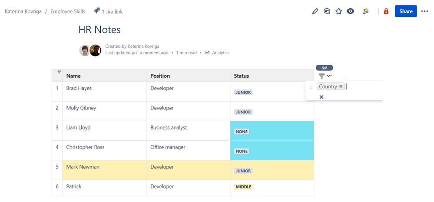Click the blue Share button
The height and width of the screenshot is (202, 434).
(x=406, y=11)
